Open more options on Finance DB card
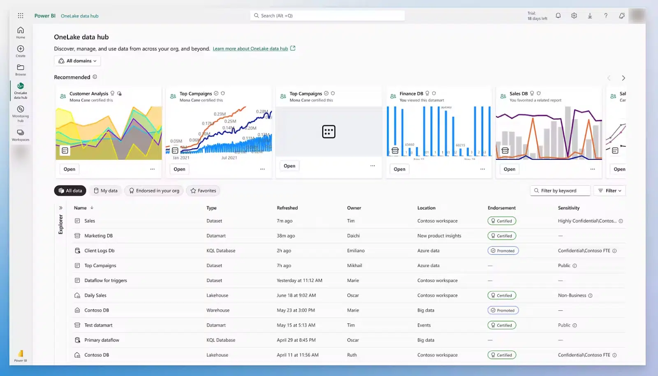Viewport: 658px width, 376px height. coord(482,169)
